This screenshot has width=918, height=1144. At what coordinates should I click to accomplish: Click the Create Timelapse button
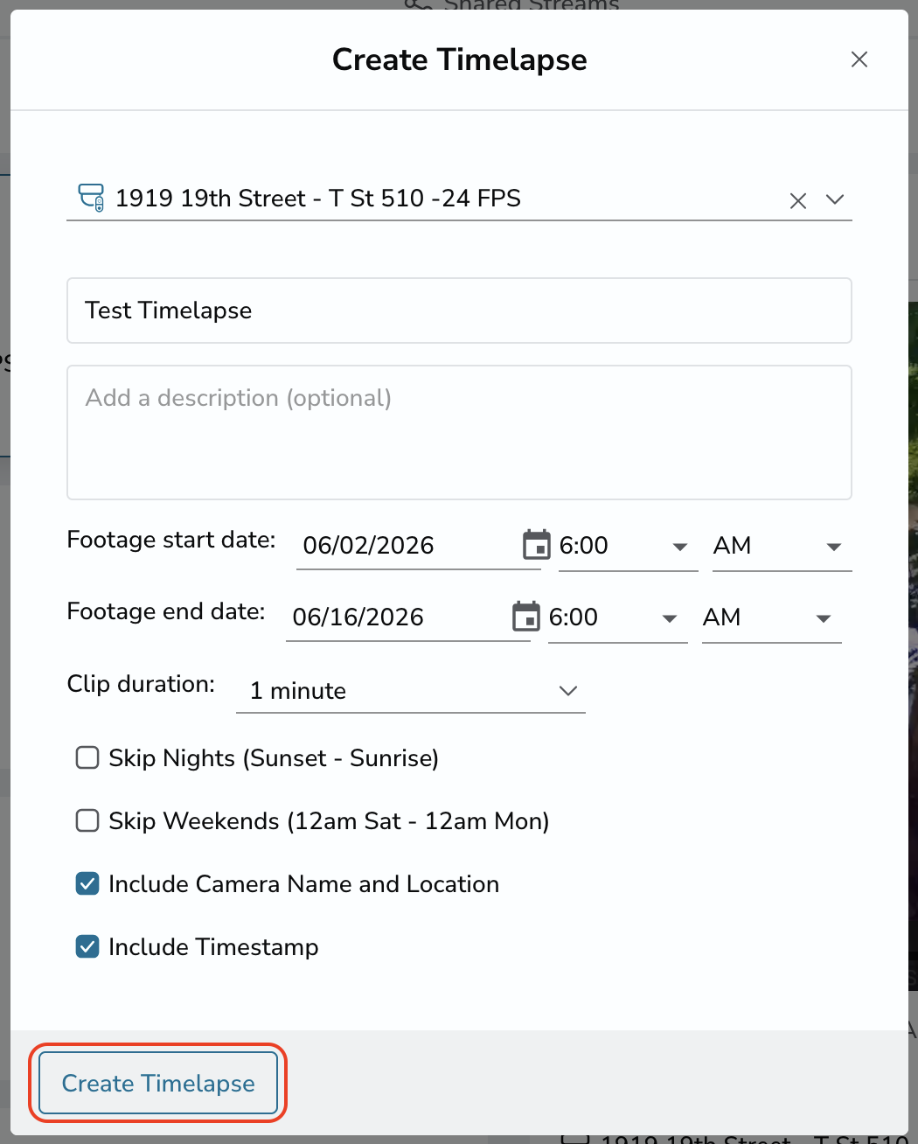click(158, 1083)
